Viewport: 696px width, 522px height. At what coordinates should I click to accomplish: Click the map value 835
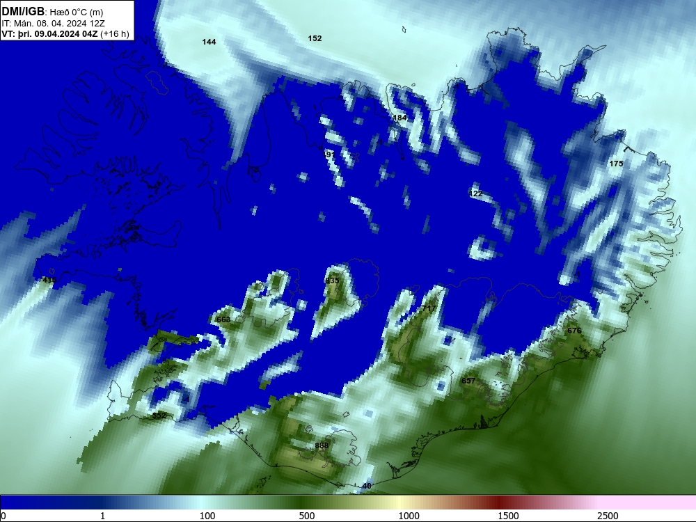click(x=332, y=280)
